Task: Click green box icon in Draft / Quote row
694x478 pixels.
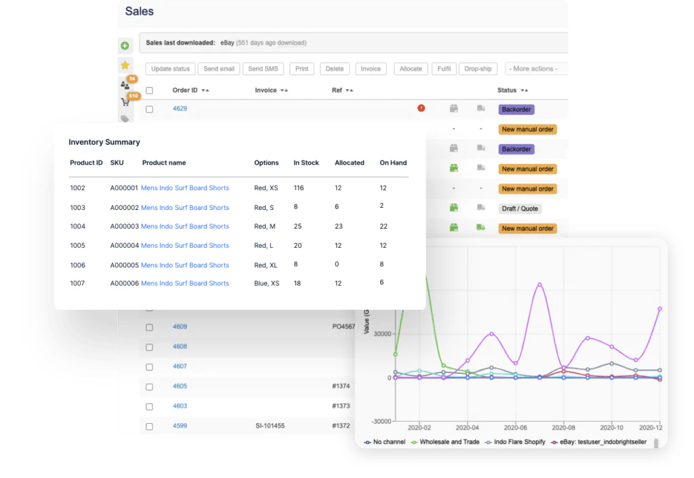Action: 453,207
